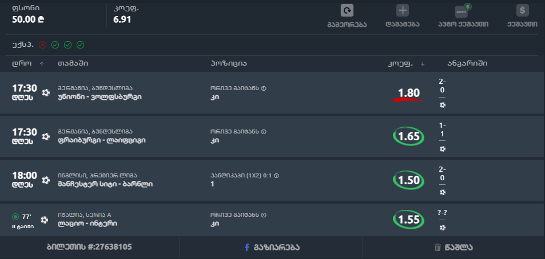Click the last green checkmark status circle
The image size is (545, 259).
click(81, 44)
